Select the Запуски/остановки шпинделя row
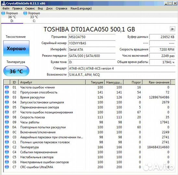The height and width of the screenshot is (175, 178). (x=87, y=102)
